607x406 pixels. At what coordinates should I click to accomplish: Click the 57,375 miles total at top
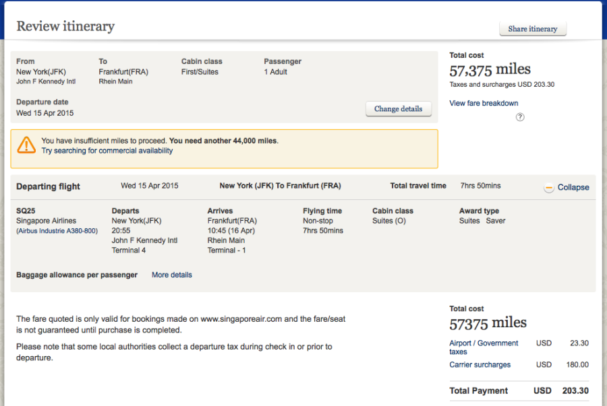click(x=490, y=69)
